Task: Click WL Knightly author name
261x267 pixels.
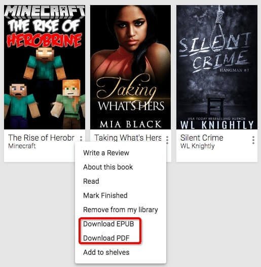Action: point(198,146)
